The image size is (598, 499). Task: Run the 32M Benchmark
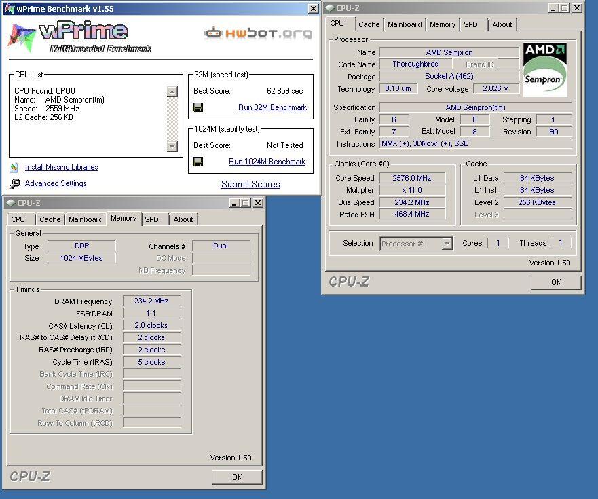272,107
